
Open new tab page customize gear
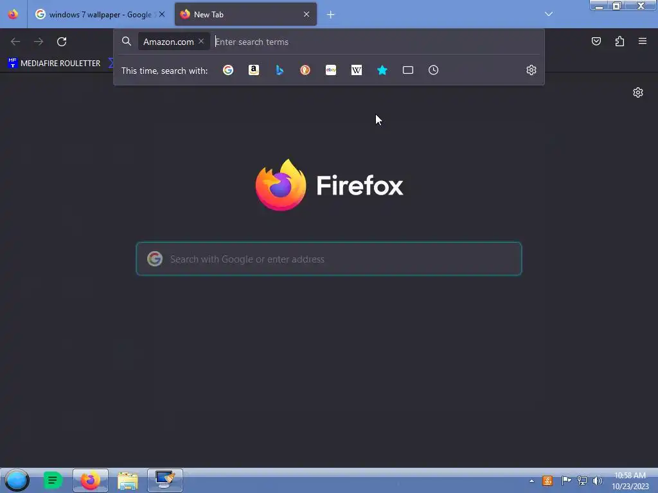point(638,92)
